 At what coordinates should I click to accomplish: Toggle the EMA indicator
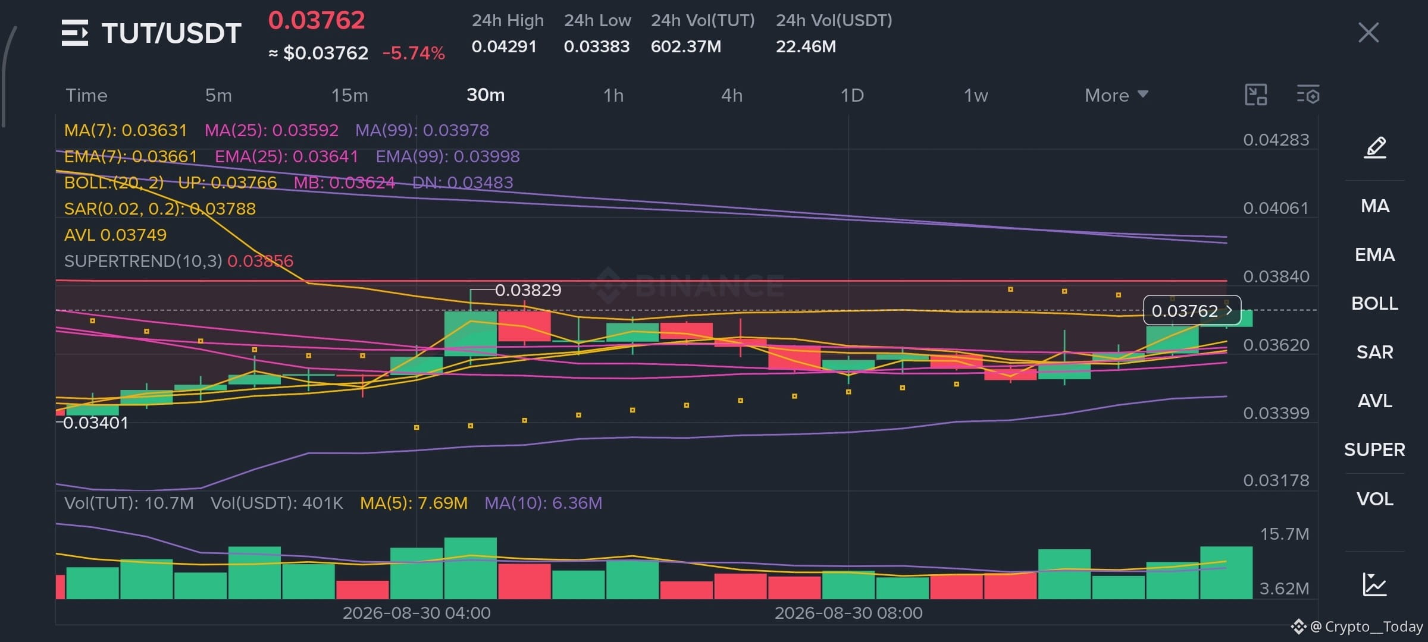[1375, 254]
